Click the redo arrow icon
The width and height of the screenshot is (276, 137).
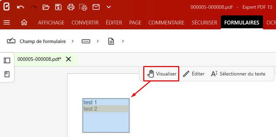pyautogui.click(x=33, y=7)
